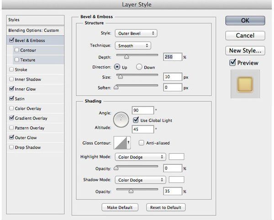Click the Highlight Opacity slider handle

tap(116, 168)
